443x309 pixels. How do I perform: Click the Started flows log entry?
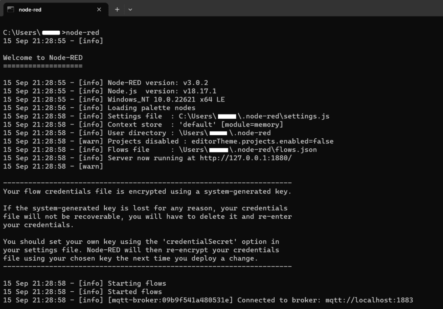pyautogui.click(x=134, y=292)
